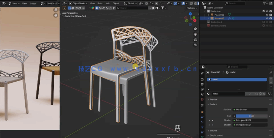274x138 pixels.
Task: Add a new material slot
Action: click(x=271, y=79)
